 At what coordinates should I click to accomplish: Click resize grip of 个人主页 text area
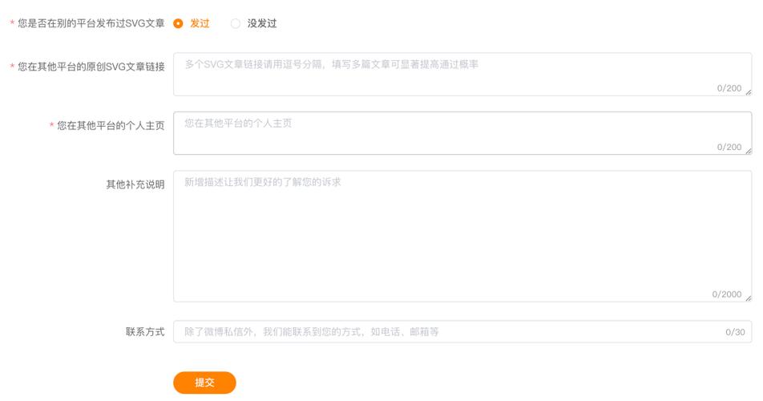pyautogui.click(x=749, y=152)
